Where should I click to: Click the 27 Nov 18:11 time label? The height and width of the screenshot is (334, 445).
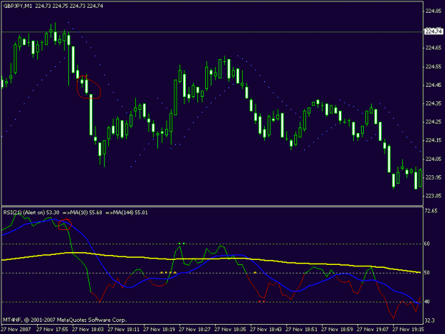[x=123, y=330]
